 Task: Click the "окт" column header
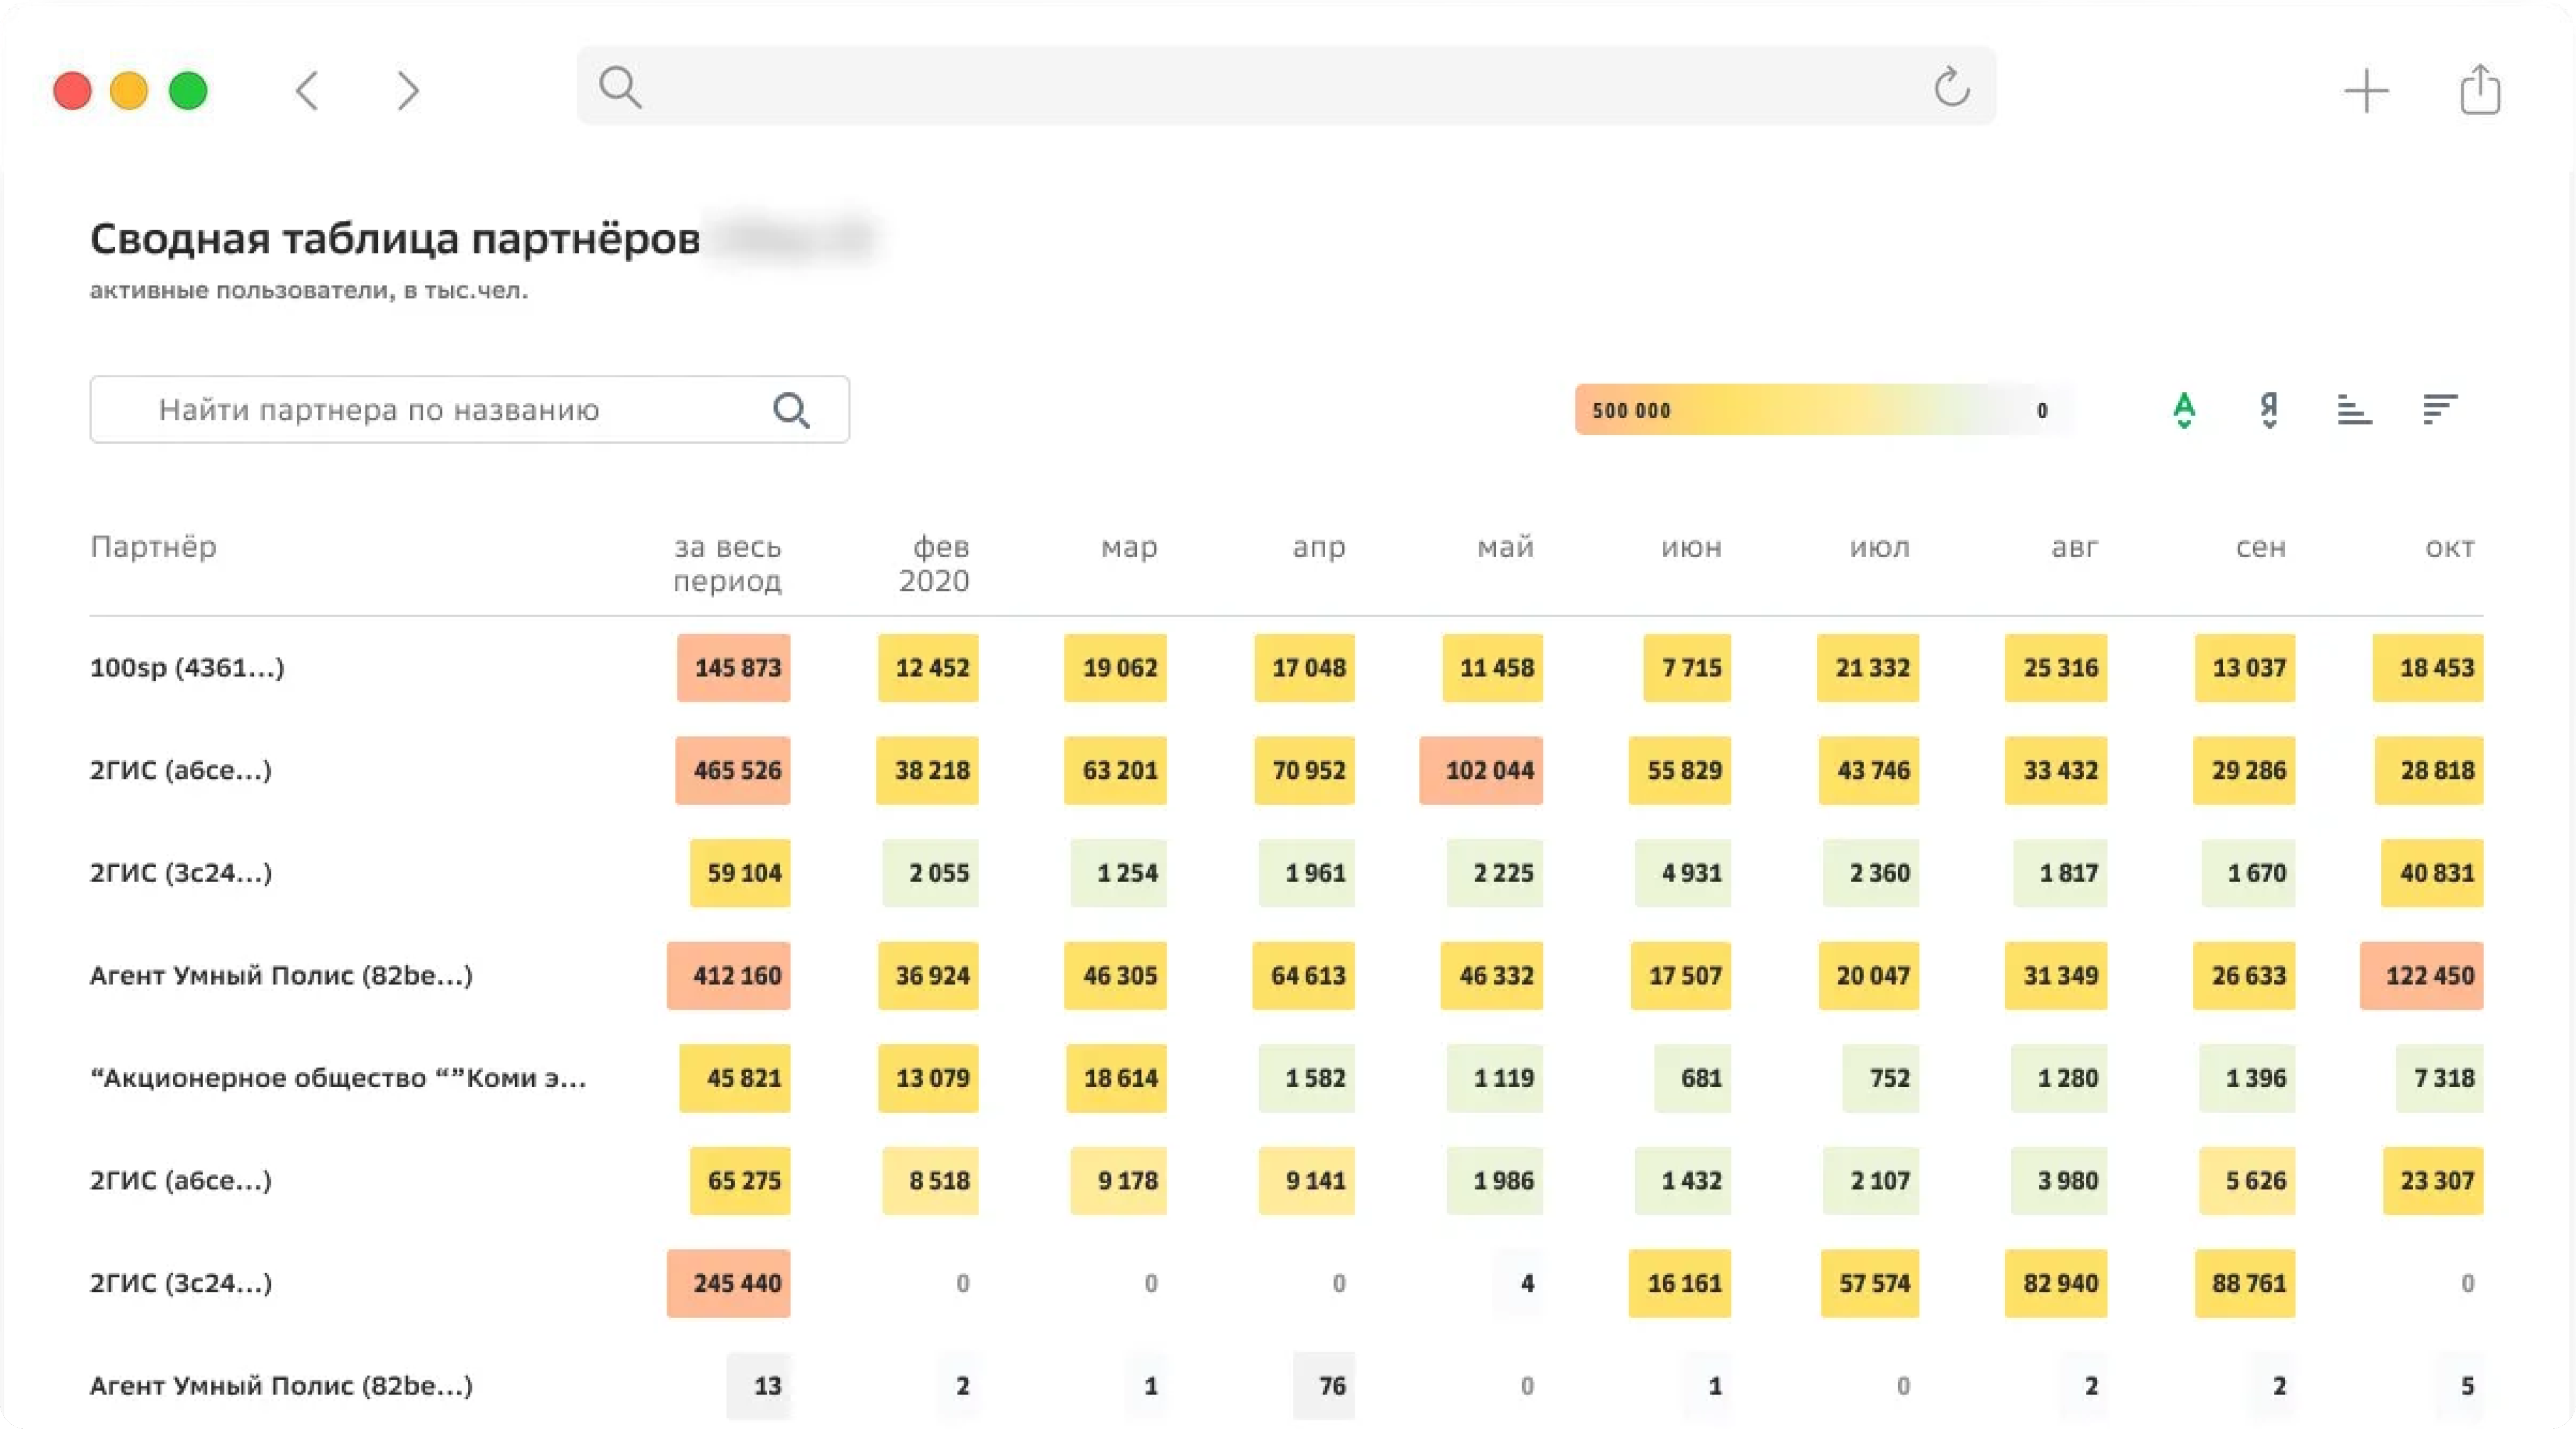(2449, 548)
